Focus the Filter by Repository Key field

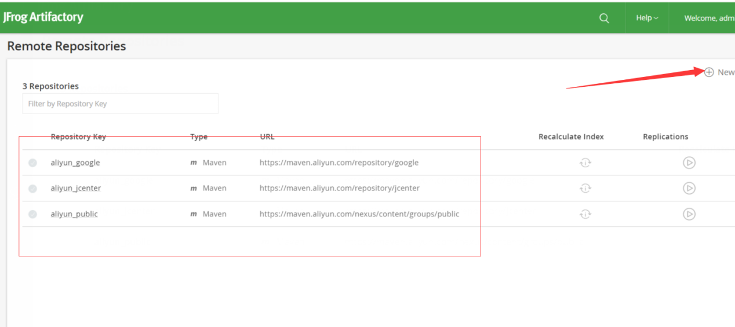pos(120,104)
